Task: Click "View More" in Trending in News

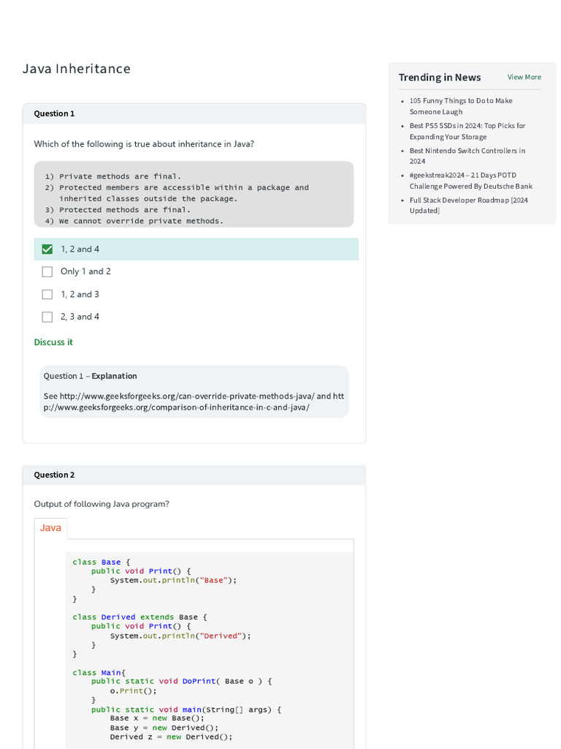Action: [x=524, y=78]
